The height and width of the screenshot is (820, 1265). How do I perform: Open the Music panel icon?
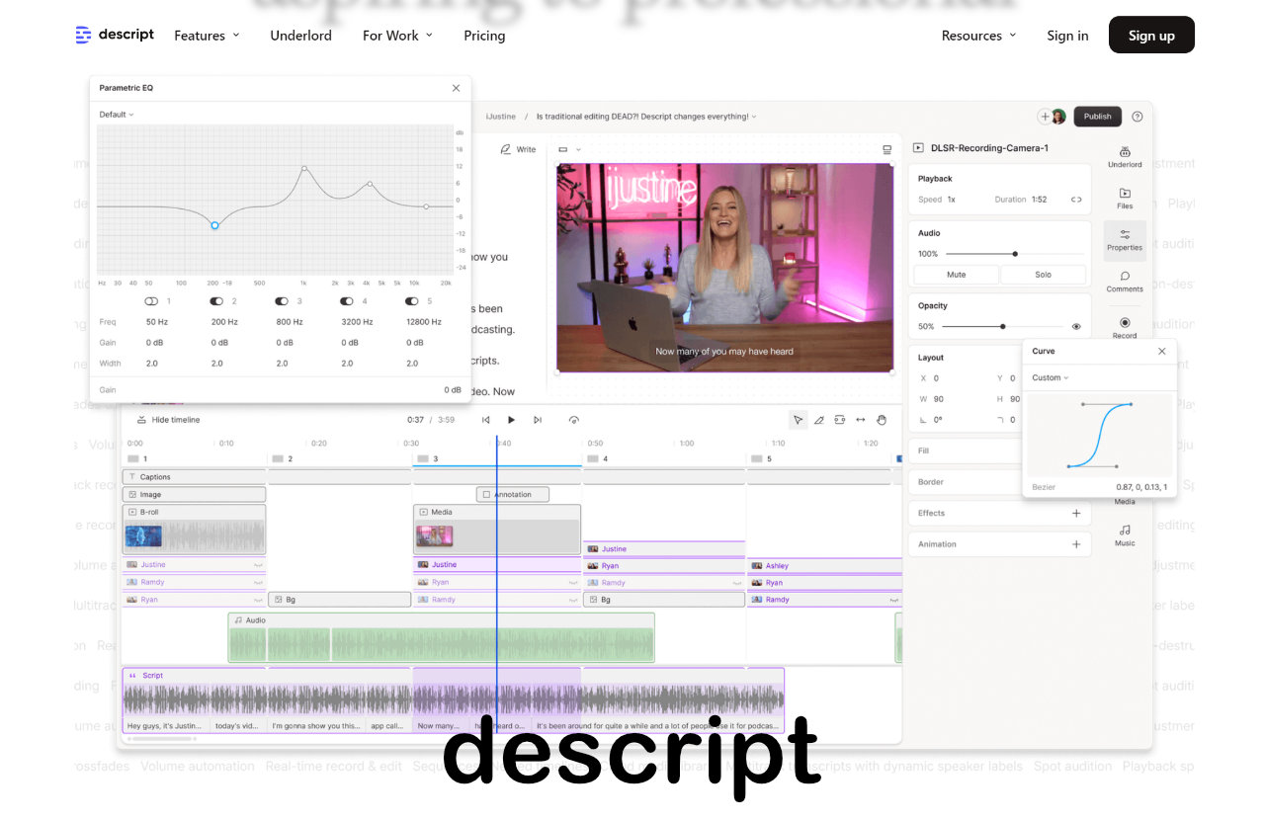click(1125, 534)
